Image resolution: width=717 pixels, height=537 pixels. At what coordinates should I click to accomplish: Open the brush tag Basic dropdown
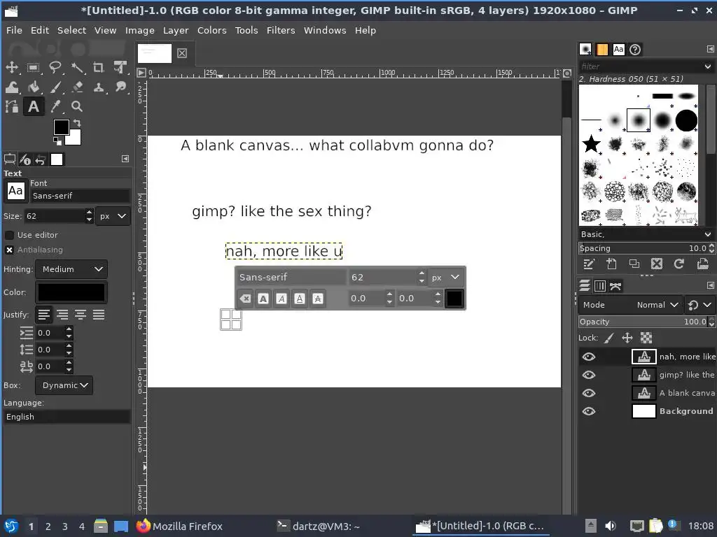click(646, 234)
